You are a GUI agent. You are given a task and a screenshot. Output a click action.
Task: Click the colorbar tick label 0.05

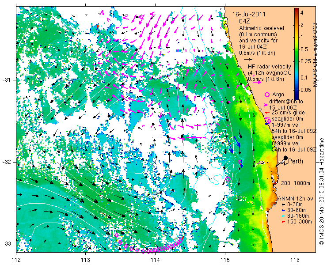tap(306, 90)
